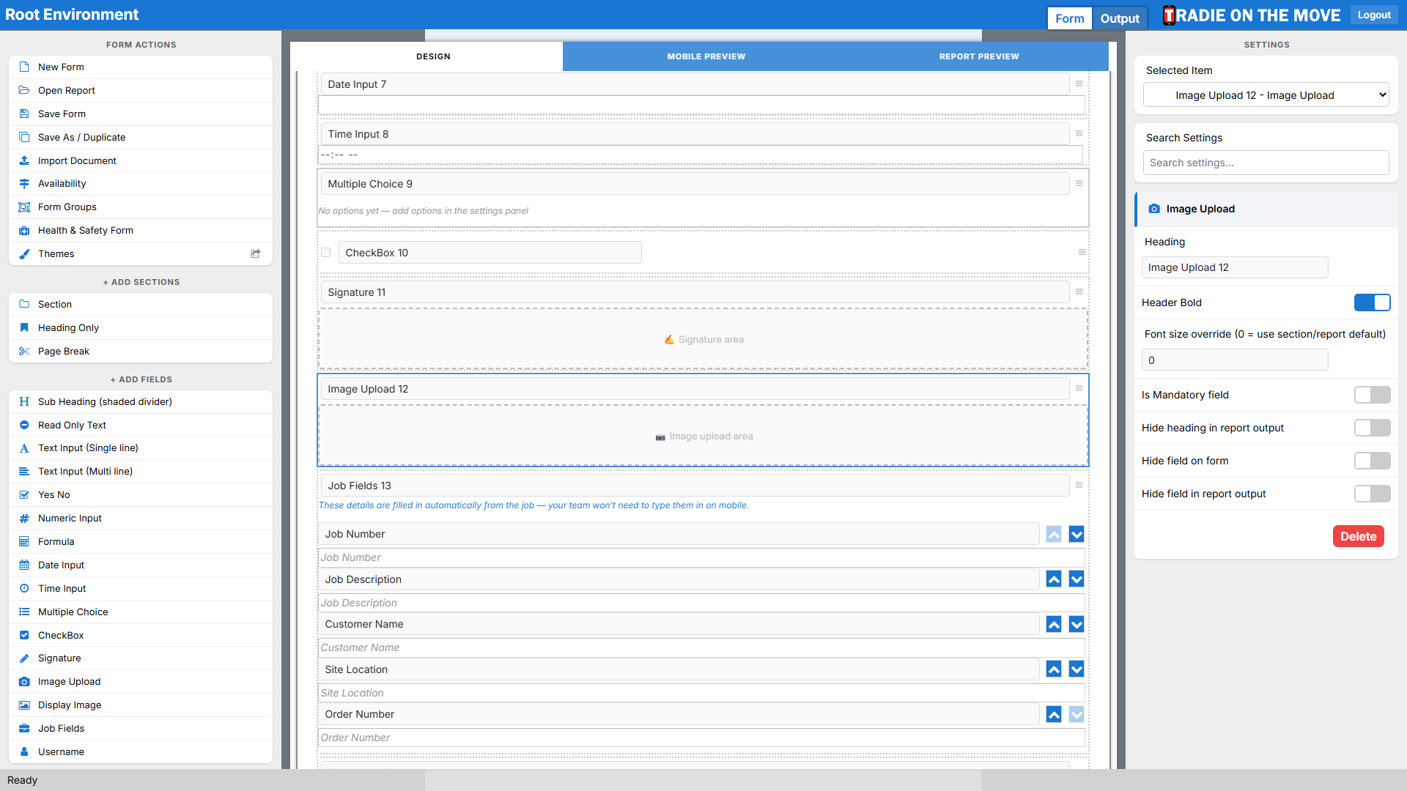This screenshot has height=791, width=1407.
Task: Toggle Hide field in report output
Action: pos(1373,494)
